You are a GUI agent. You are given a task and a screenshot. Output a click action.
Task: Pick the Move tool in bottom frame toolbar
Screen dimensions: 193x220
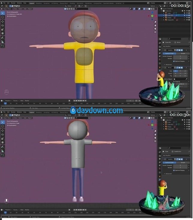pyautogui.click(x=2, y=131)
